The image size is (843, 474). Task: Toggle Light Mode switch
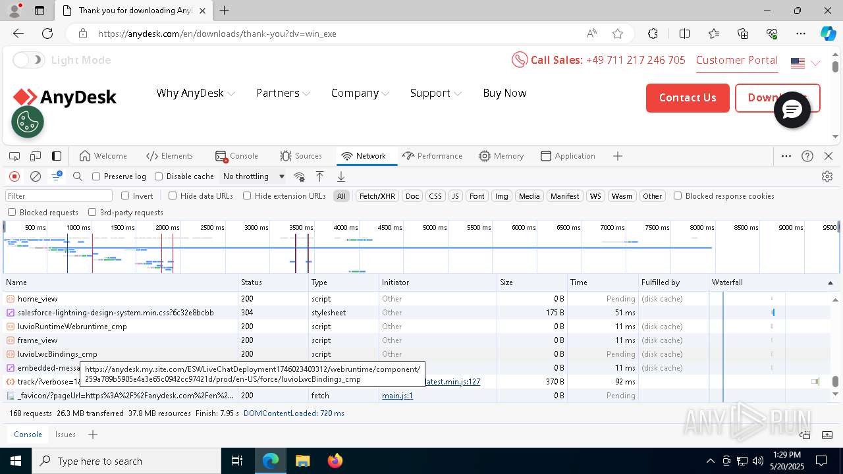[28, 60]
